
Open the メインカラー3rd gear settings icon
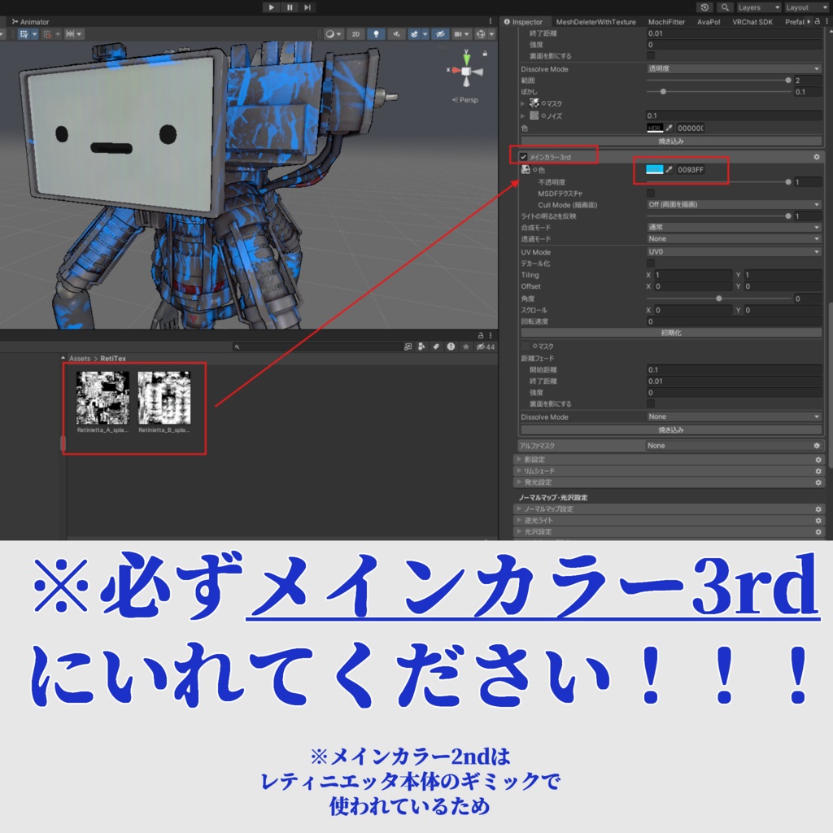click(817, 157)
